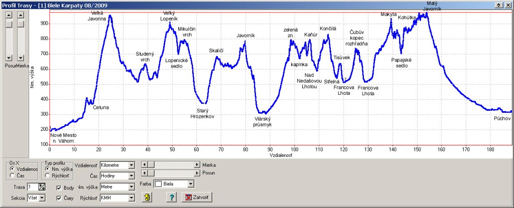Click the yellow hand icon button

tap(148, 197)
